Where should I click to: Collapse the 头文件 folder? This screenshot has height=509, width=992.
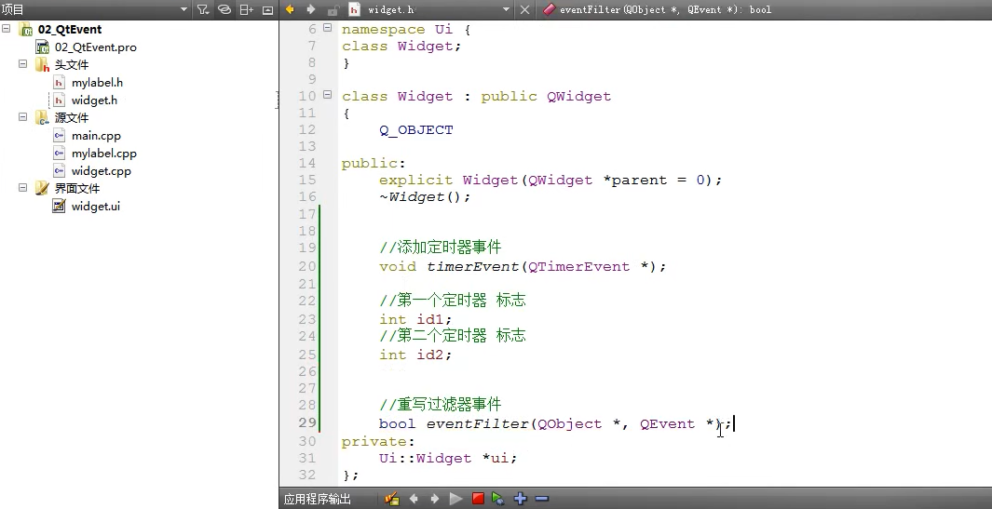[x=22, y=64]
